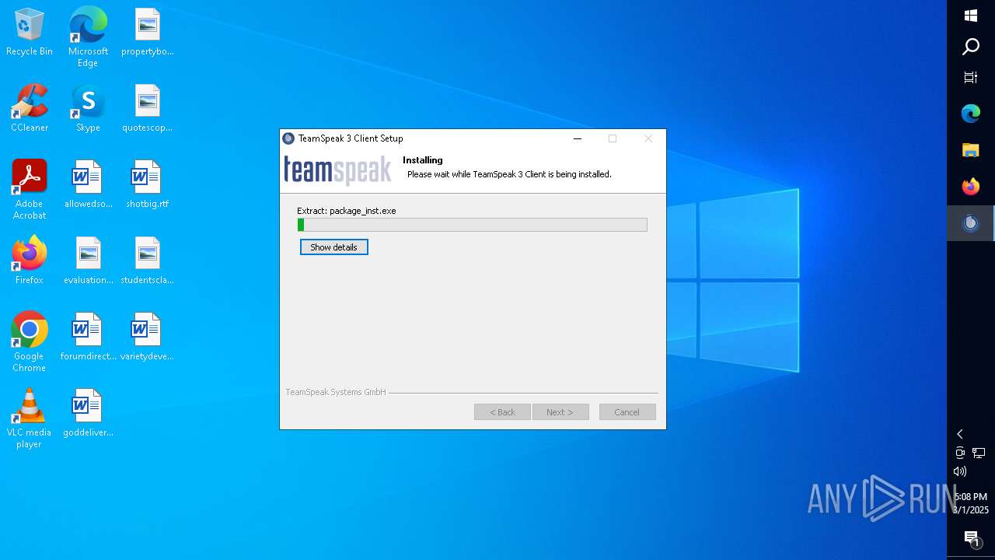The image size is (995, 560).
Task: Select the propertybo... image file on desktop
Action: [147, 33]
